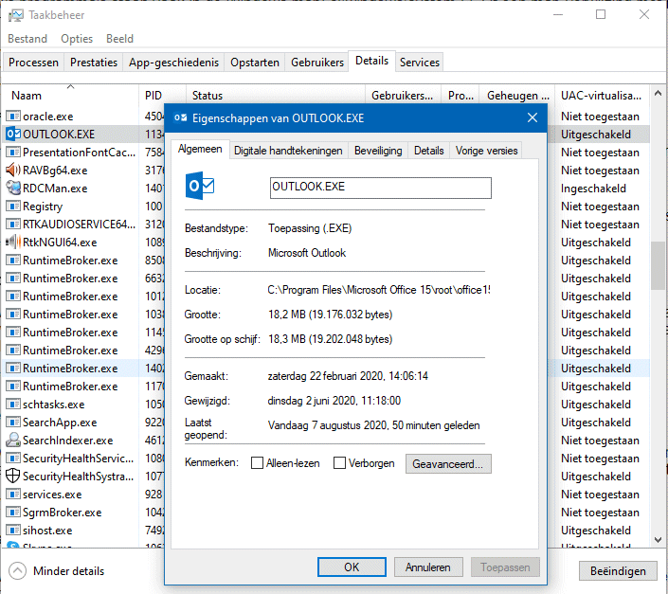The image size is (668, 594).
Task: Click the RtkNGUI64.exe audio icon
Action: (13, 242)
